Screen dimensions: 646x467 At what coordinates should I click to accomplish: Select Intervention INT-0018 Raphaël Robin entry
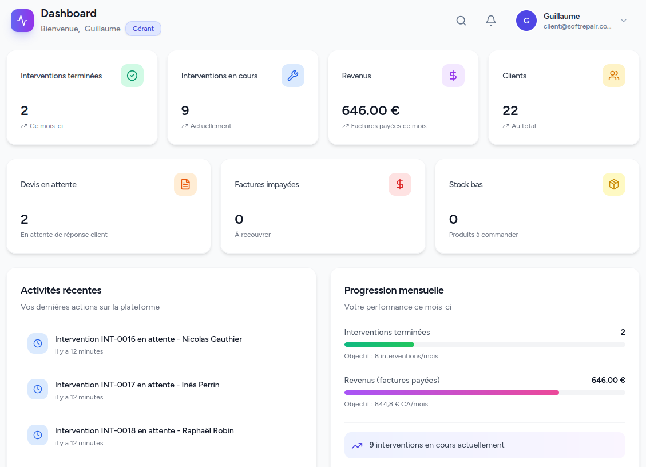pyautogui.click(x=144, y=430)
